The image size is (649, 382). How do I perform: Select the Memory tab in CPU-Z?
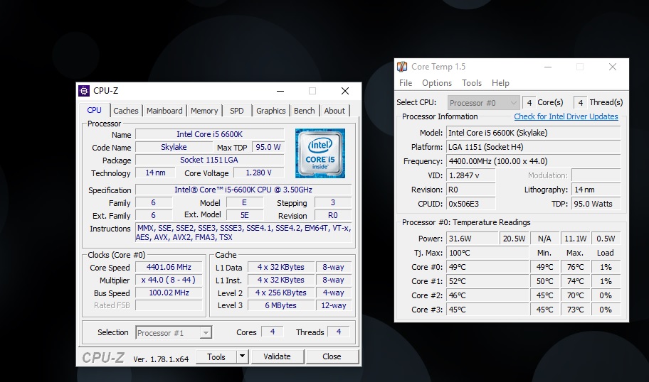point(204,111)
